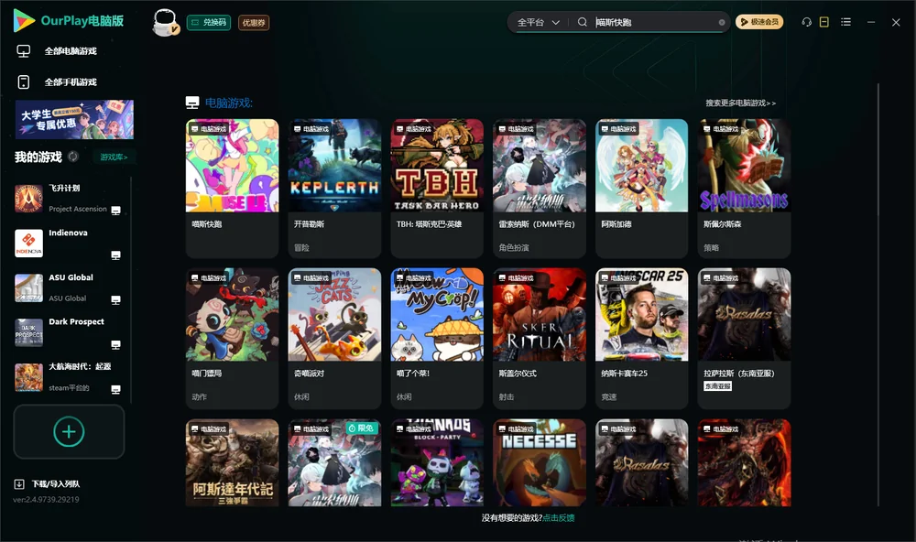916x542 pixels.
Task: Open the TBH Task Bar Hero card
Action: click(x=437, y=188)
